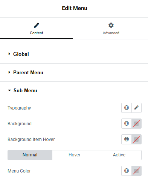
Task: Open Background color picker swatch
Action: click(x=136, y=123)
